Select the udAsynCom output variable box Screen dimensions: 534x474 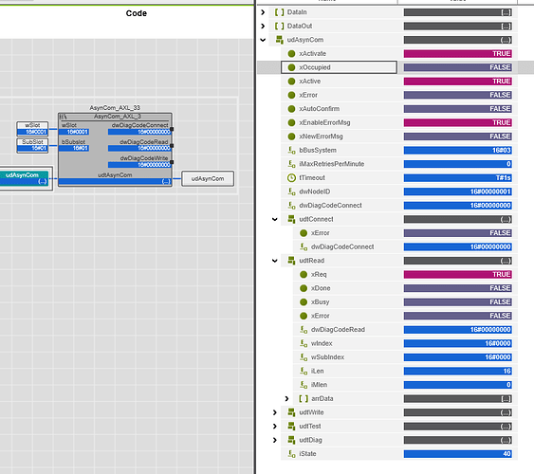coord(208,178)
